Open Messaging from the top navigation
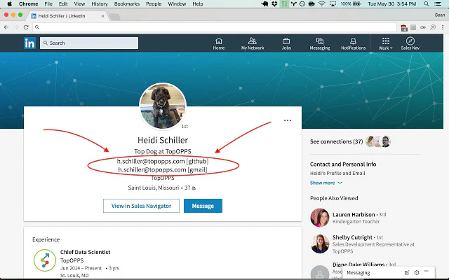Image resolution: width=449 pixels, height=280 pixels. click(x=320, y=43)
